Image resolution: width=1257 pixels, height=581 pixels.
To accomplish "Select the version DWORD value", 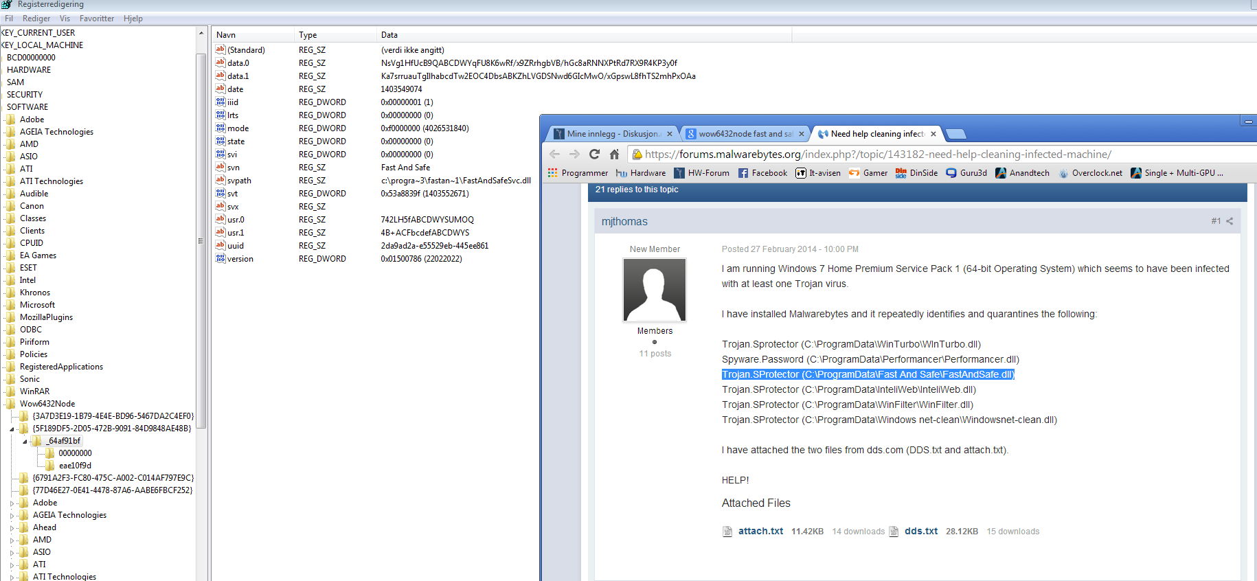I will [x=240, y=259].
